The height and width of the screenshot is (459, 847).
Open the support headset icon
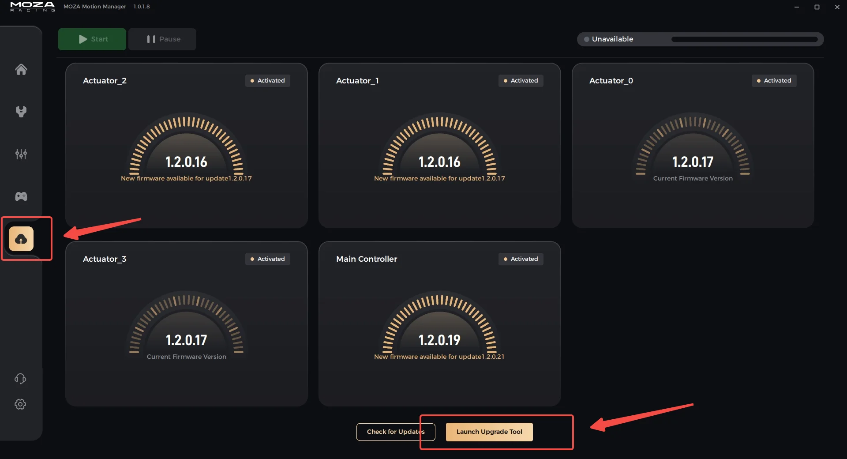tap(20, 379)
